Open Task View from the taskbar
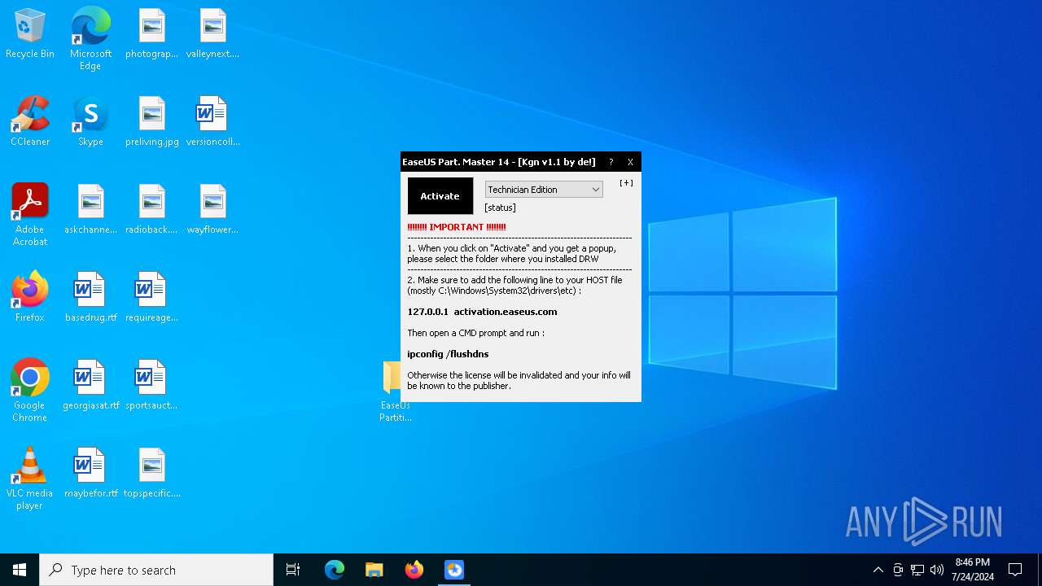 (293, 570)
